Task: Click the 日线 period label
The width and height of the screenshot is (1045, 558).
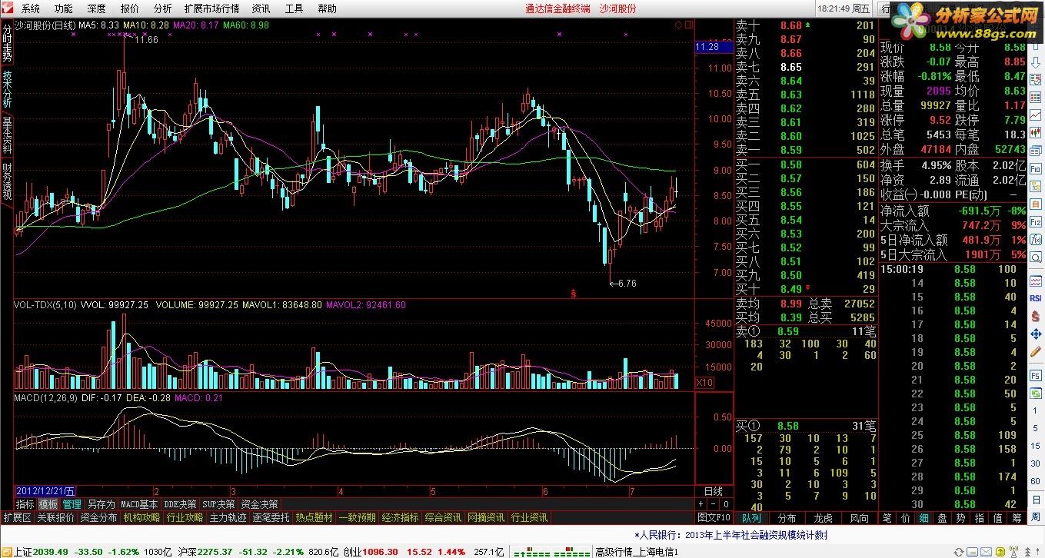Action: [714, 491]
